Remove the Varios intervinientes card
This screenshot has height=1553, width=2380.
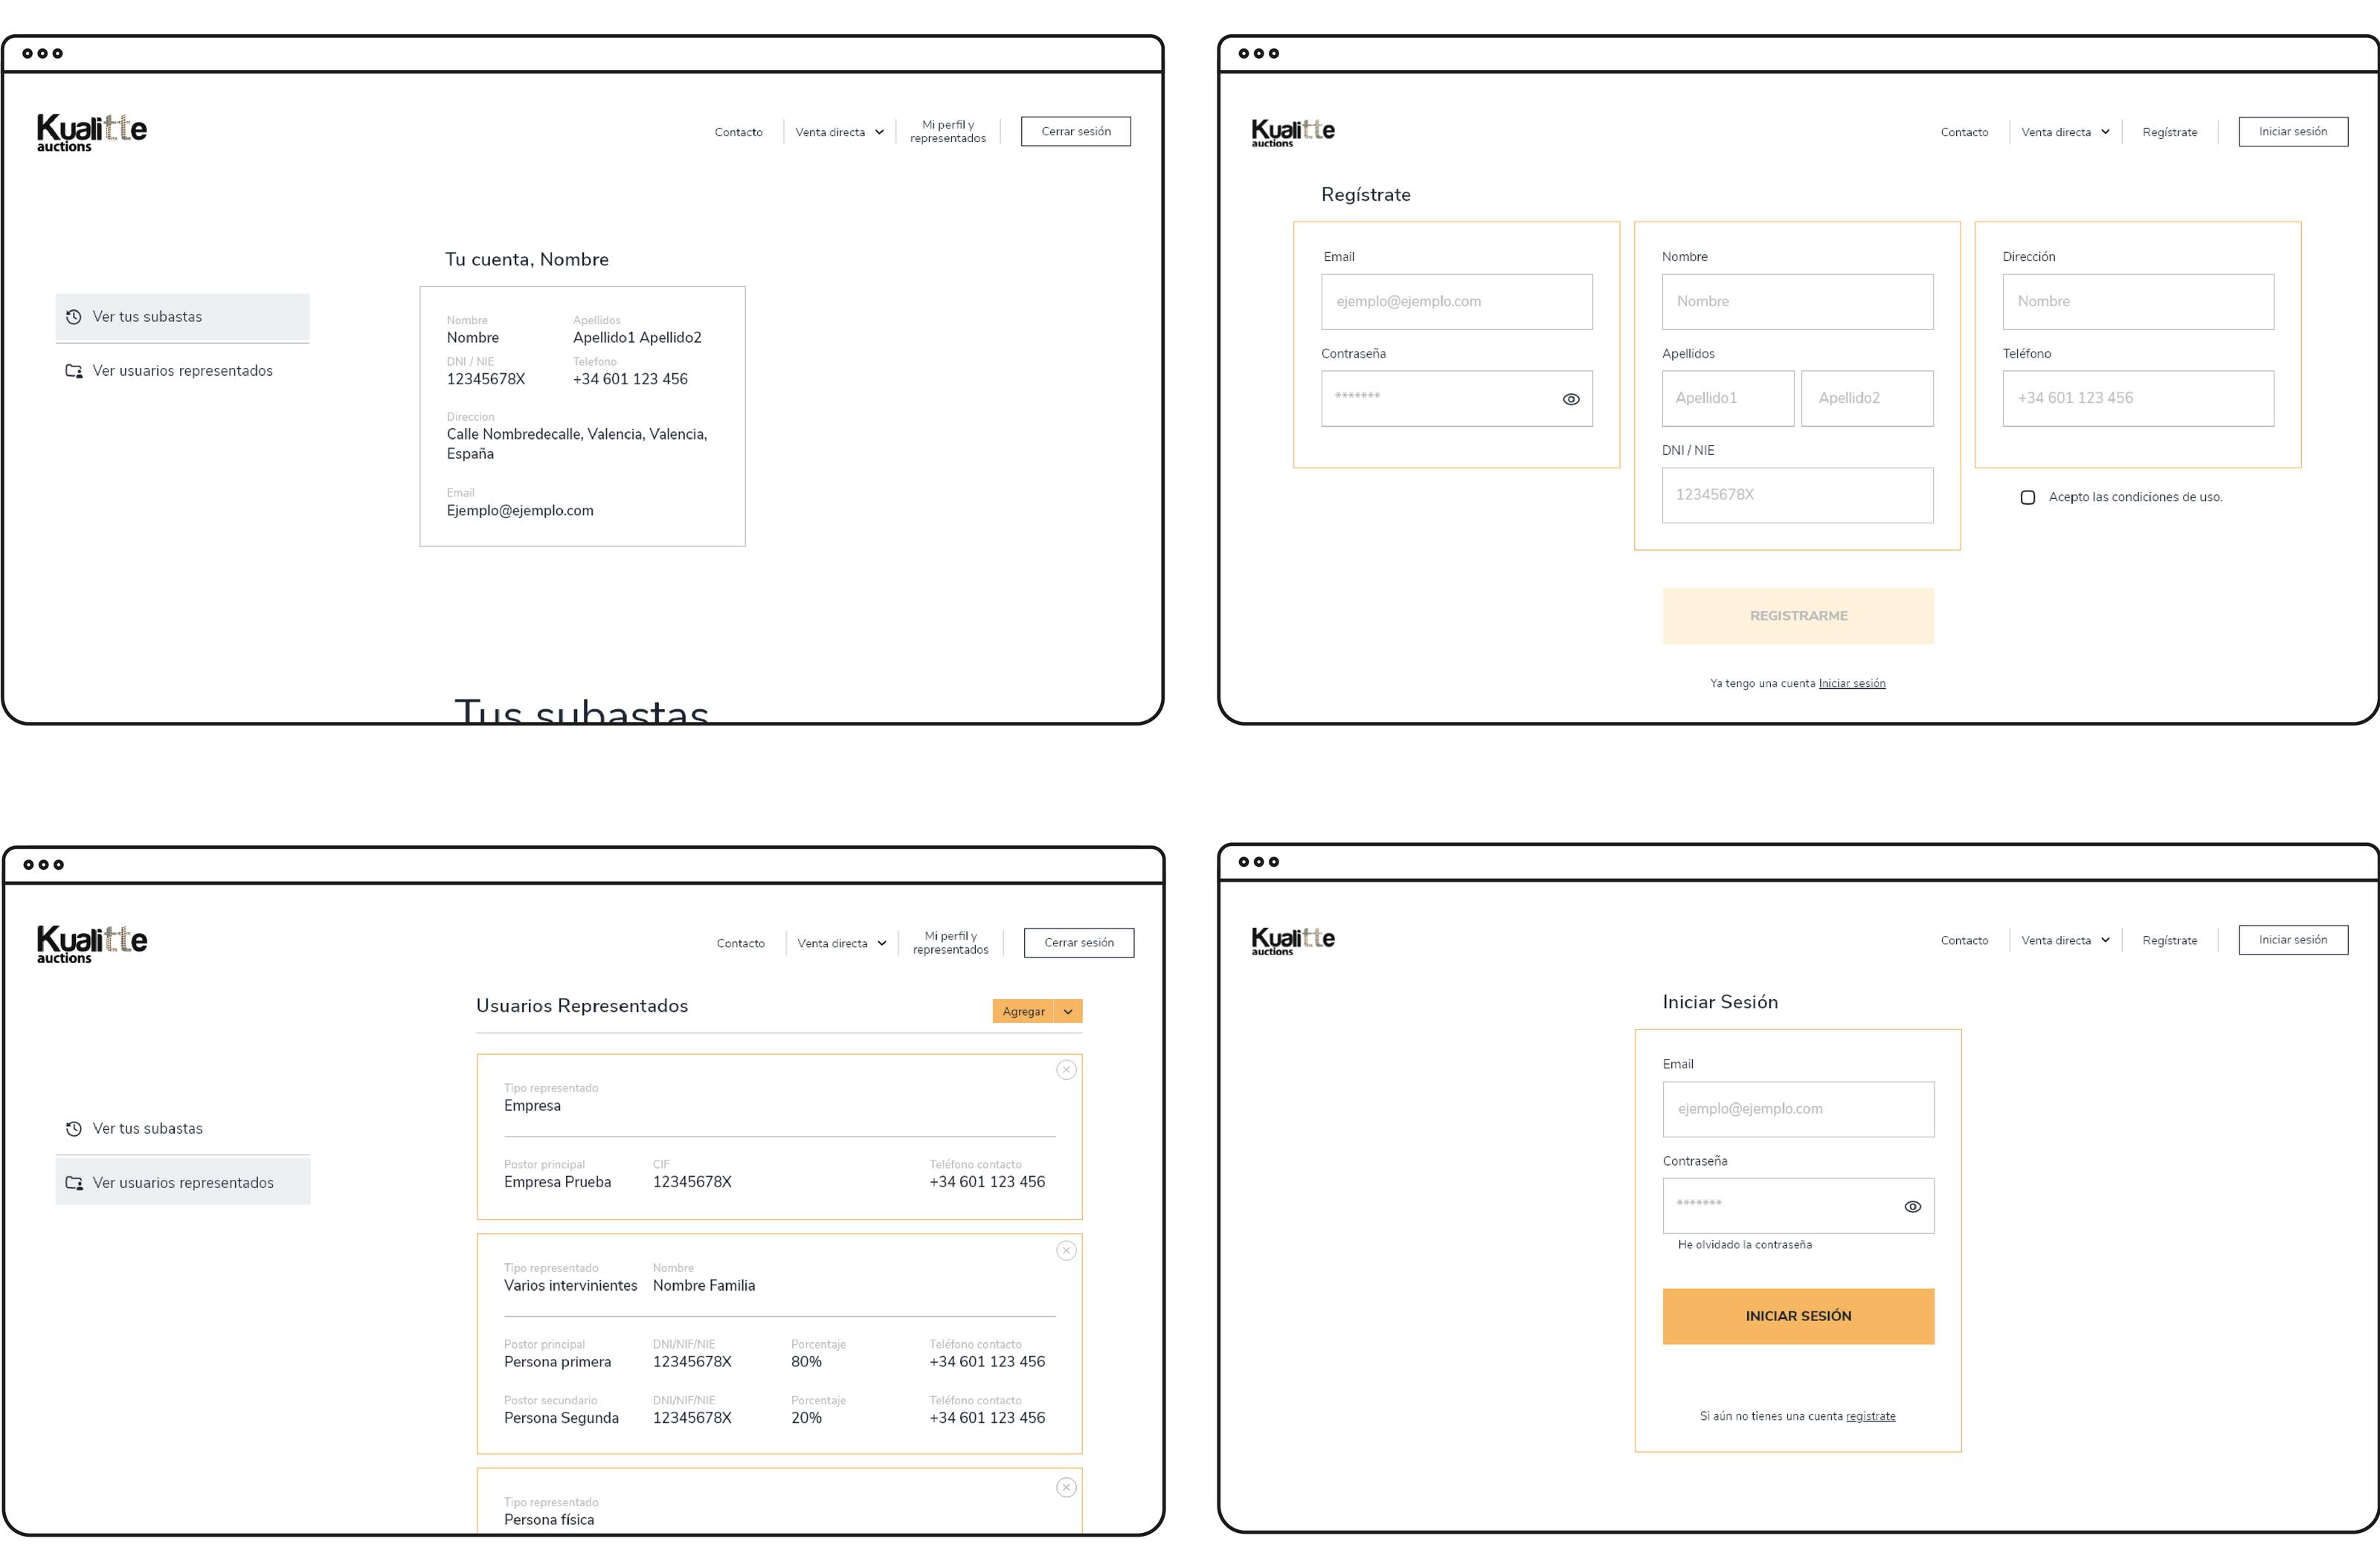click(1067, 1250)
